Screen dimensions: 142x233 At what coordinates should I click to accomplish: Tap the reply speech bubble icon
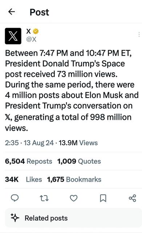tap(15, 198)
